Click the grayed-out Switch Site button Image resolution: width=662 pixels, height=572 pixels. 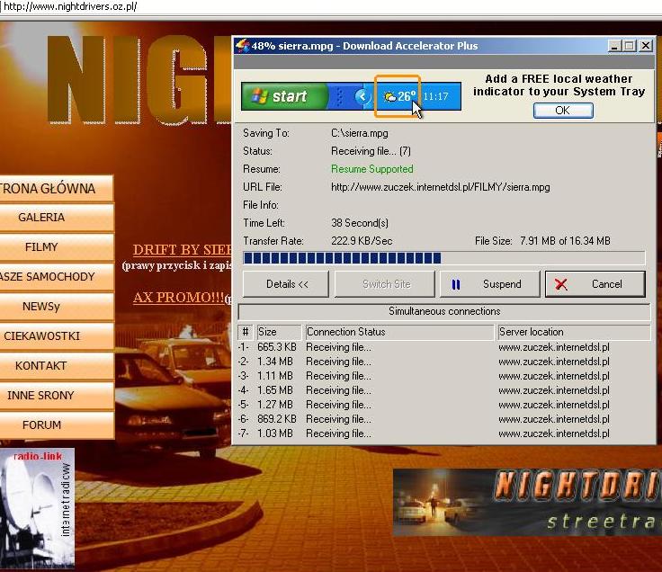(385, 284)
